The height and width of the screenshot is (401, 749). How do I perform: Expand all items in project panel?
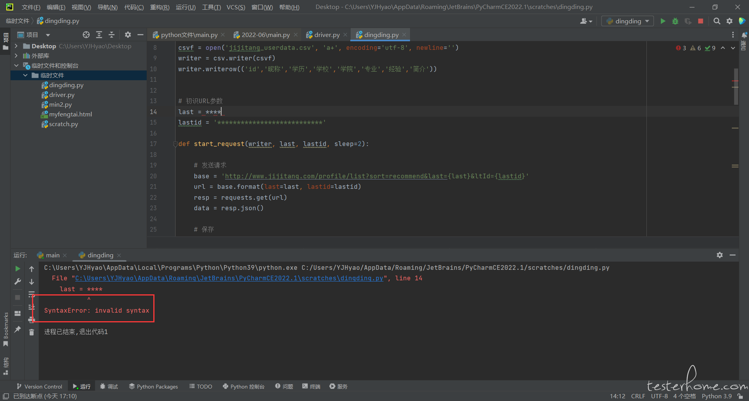click(x=99, y=35)
